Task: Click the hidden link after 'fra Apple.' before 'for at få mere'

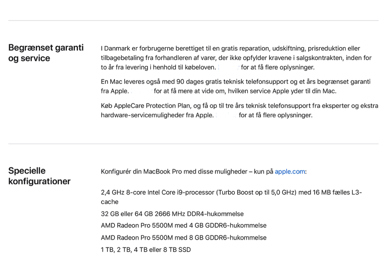Action: 141,91
